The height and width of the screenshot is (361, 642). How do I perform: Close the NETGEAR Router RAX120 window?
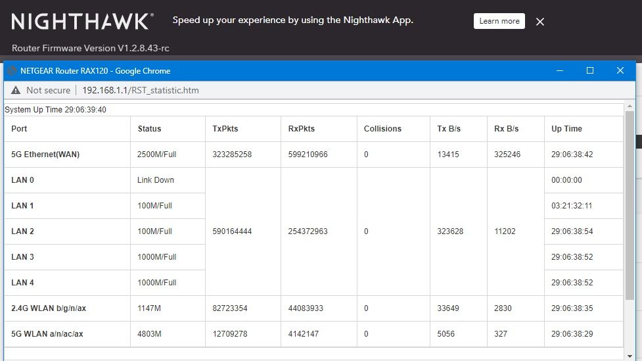point(620,70)
